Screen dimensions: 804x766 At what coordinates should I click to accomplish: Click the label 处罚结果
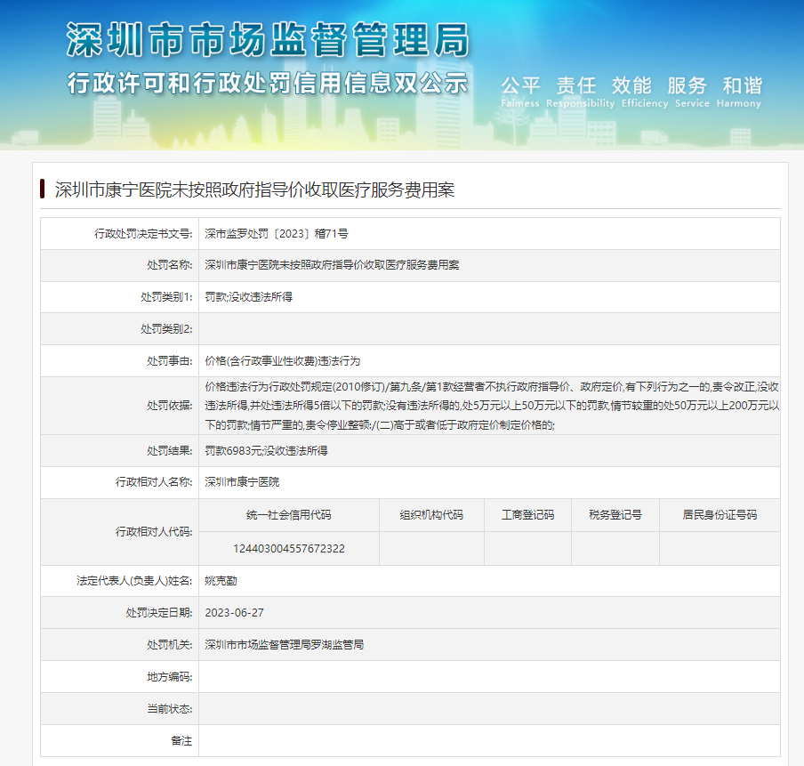pos(170,451)
